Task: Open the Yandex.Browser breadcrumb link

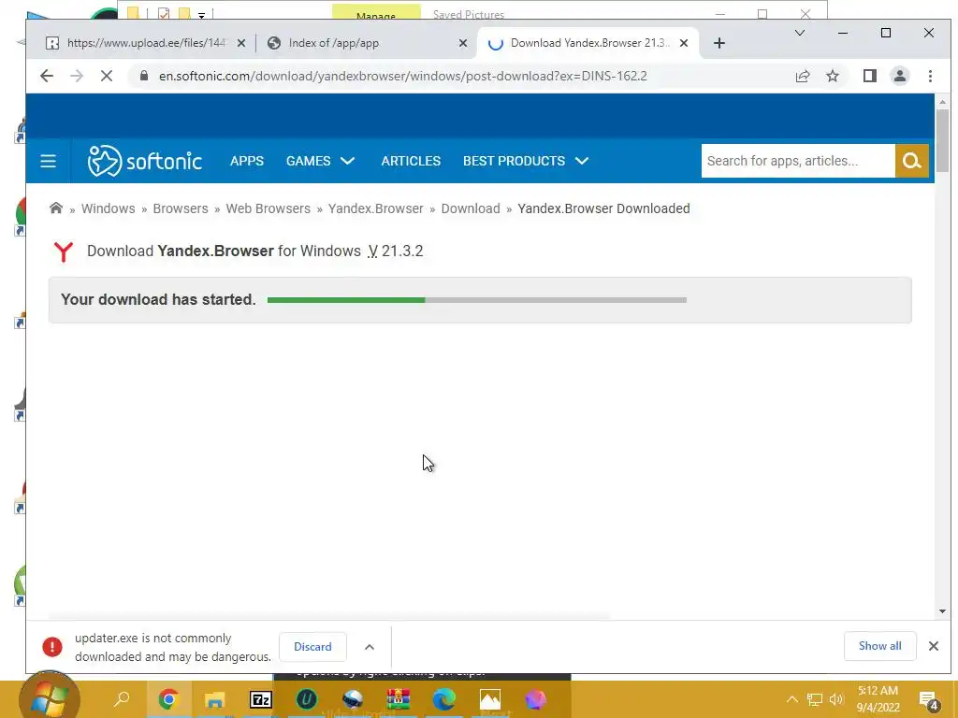Action: pyautogui.click(x=376, y=208)
